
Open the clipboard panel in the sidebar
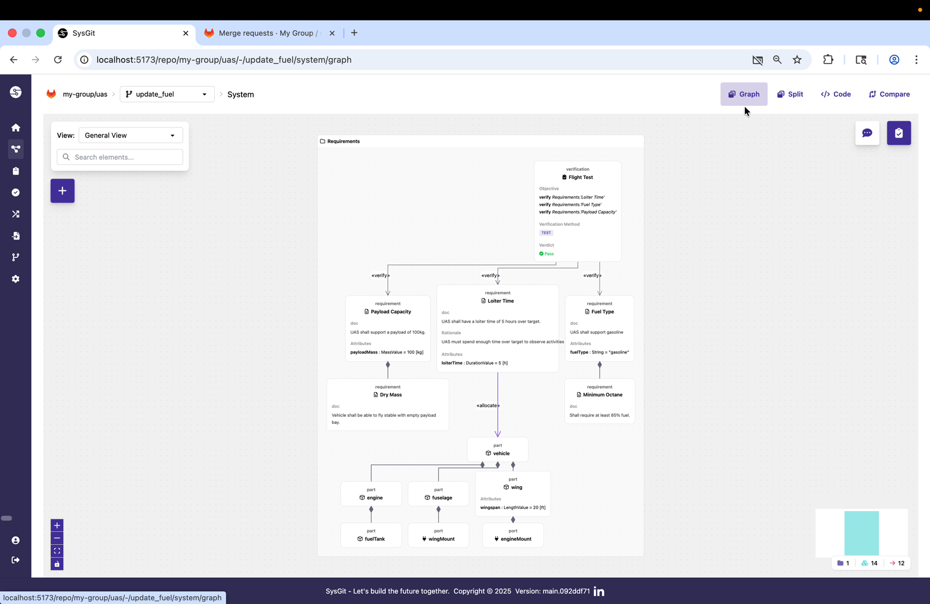(x=16, y=171)
